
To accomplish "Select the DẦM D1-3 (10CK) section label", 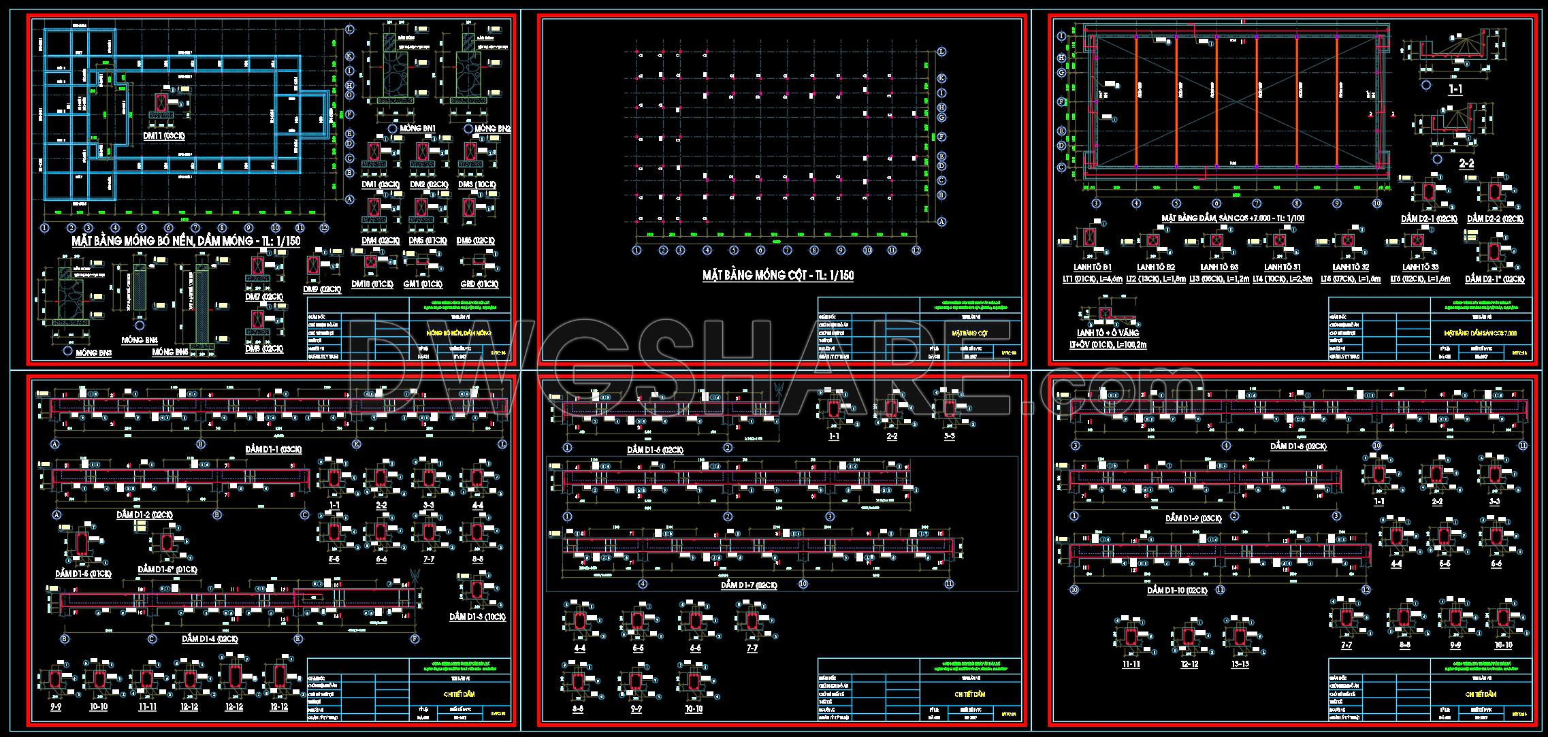I will (x=477, y=617).
